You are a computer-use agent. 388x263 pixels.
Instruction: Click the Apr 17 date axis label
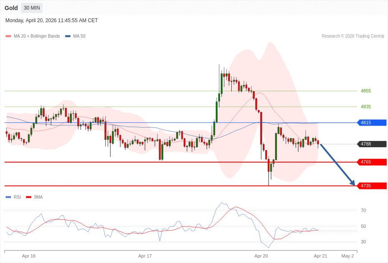tap(145, 256)
